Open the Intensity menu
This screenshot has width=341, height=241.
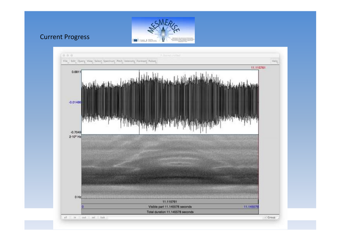pos(130,61)
